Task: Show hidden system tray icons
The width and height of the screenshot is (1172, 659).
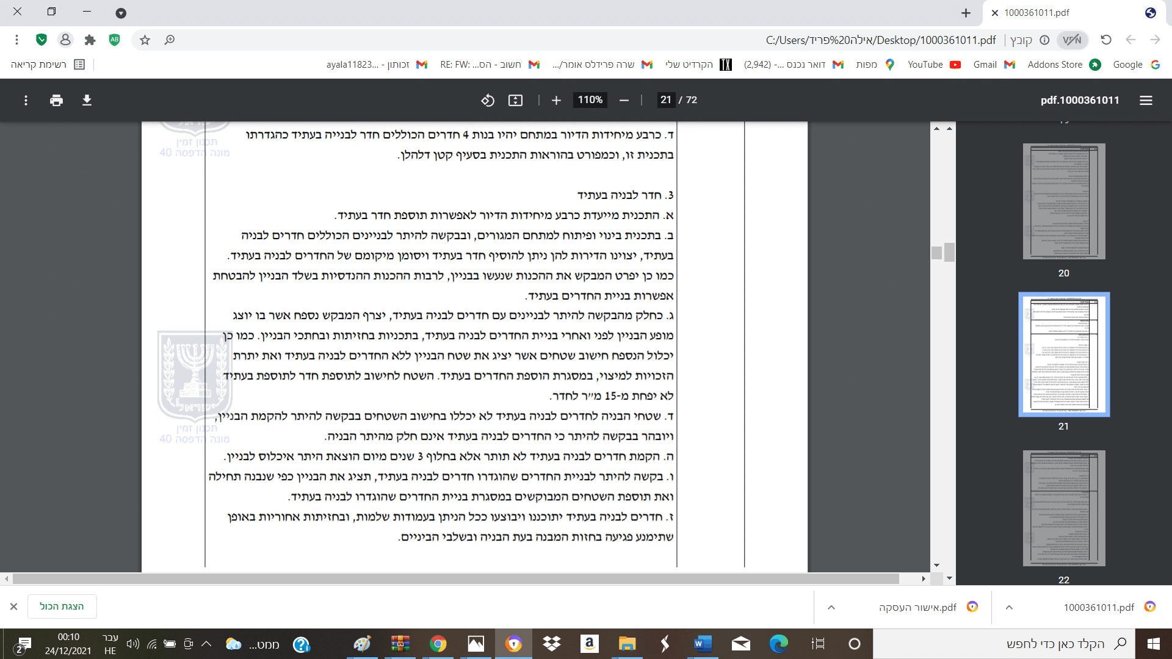Action: click(206, 644)
